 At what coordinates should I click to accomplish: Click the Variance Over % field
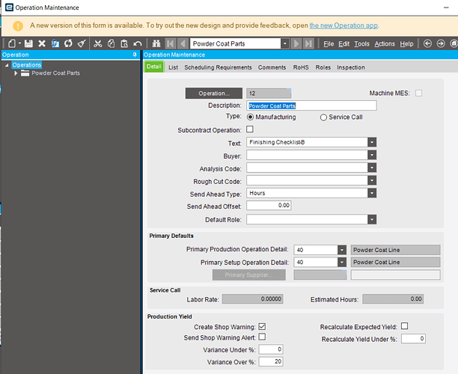[x=270, y=362]
